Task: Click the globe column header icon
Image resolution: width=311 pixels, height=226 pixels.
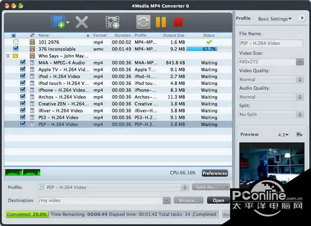Action: click(x=32, y=35)
